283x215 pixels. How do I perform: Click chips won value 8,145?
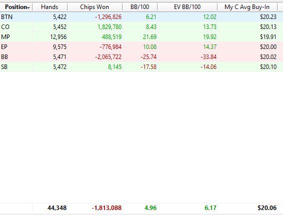coord(115,67)
